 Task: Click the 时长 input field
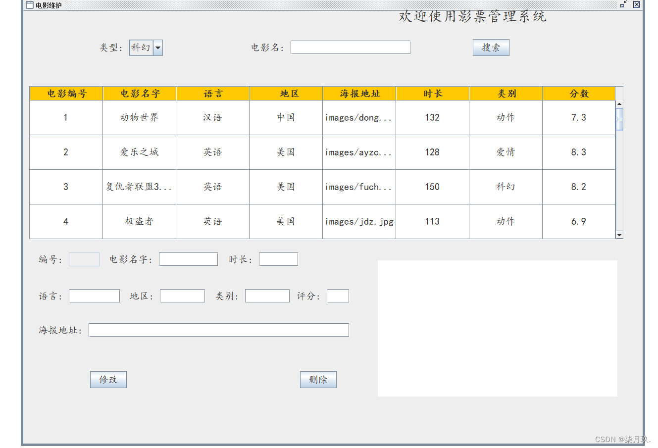(278, 259)
